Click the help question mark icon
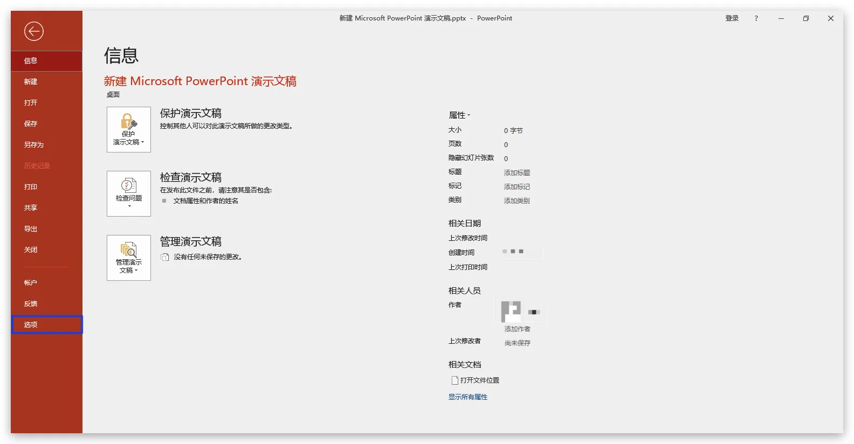The image size is (854, 444). click(x=756, y=18)
